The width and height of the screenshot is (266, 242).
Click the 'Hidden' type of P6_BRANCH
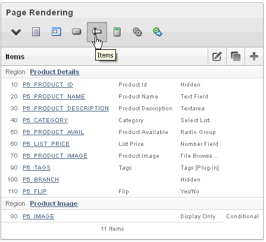tap(190, 180)
